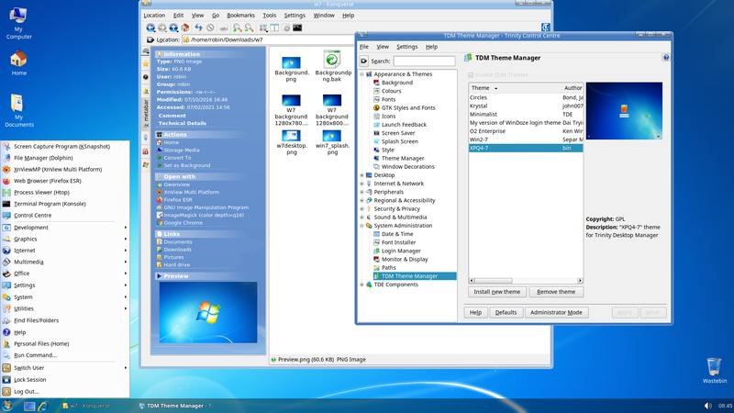The width and height of the screenshot is (734, 413).
Task: Expand the Peripherals tree node
Action: [x=361, y=192]
